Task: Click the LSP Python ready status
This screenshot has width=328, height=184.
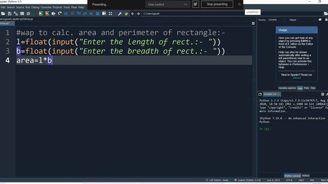Action: click(x=217, y=180)
